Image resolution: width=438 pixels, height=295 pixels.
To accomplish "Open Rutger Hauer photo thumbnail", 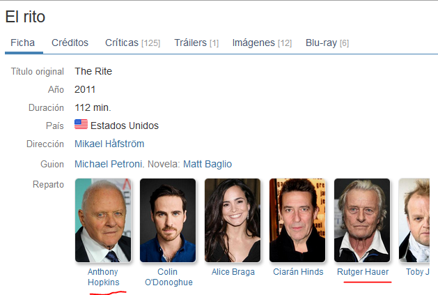I will point(362,220).
